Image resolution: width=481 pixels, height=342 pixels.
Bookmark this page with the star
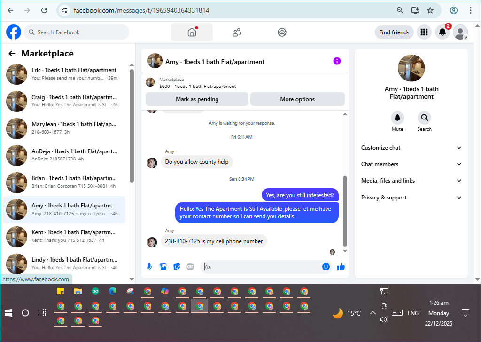click(x=430, y=10)
